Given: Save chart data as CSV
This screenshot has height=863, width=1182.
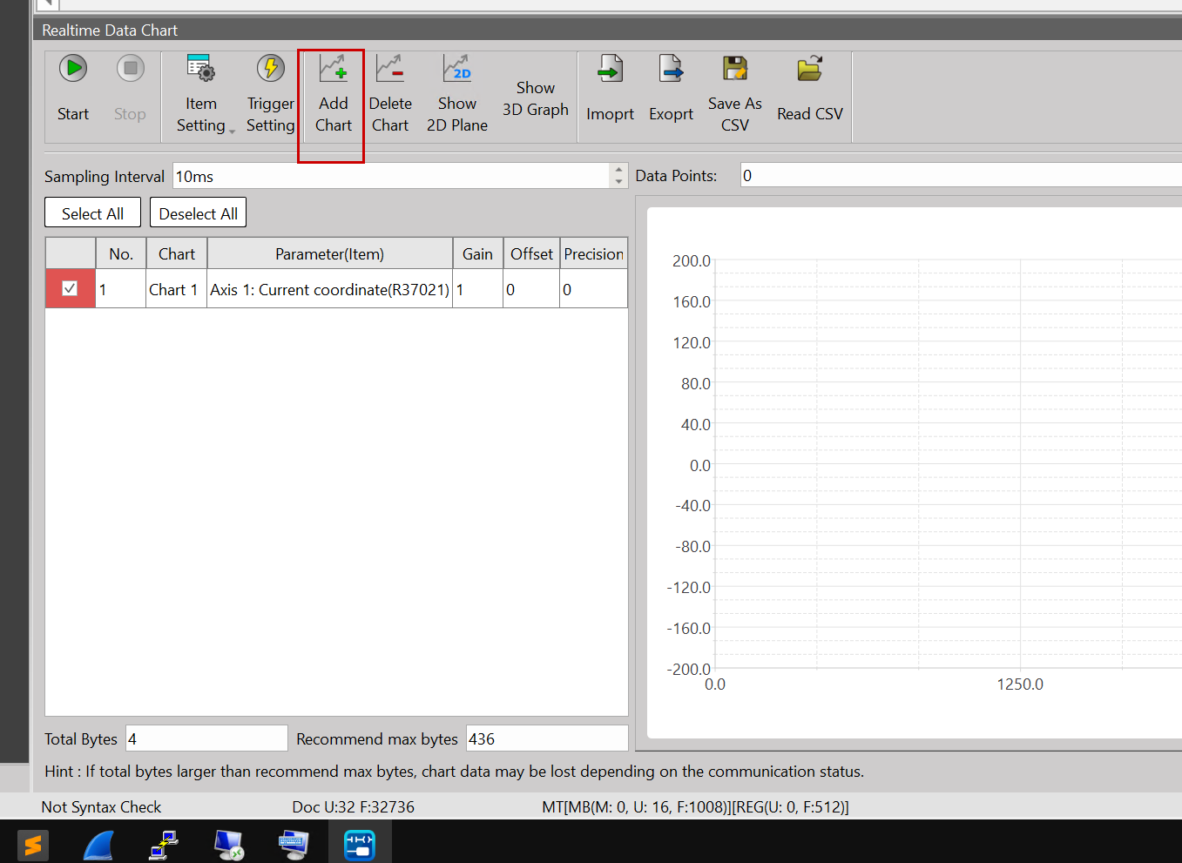Looking at the screenshot, I should pyautogui.click(x=734, y=70).
